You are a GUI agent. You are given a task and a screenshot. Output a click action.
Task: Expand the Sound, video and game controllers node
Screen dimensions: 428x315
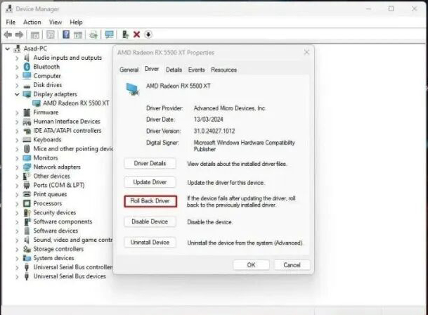(17, 240)
